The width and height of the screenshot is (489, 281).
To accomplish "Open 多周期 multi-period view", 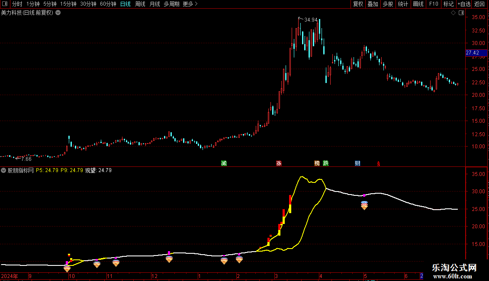I will [x=171, y=4].
